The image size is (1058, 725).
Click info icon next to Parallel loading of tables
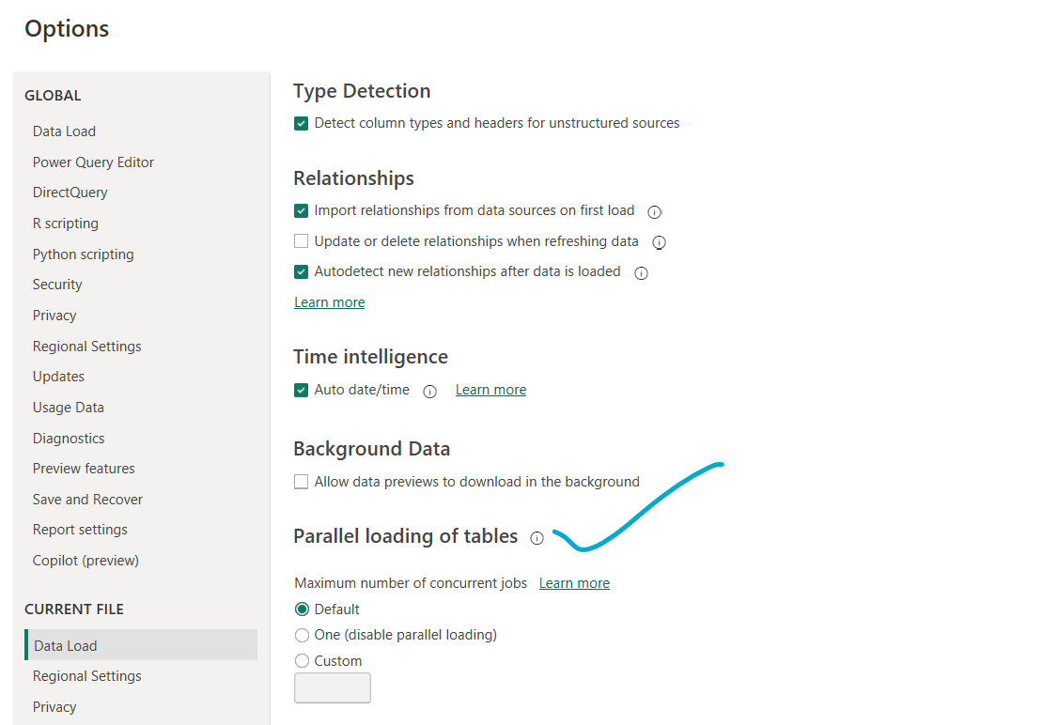pyautogui.click(x=537, y=537)
